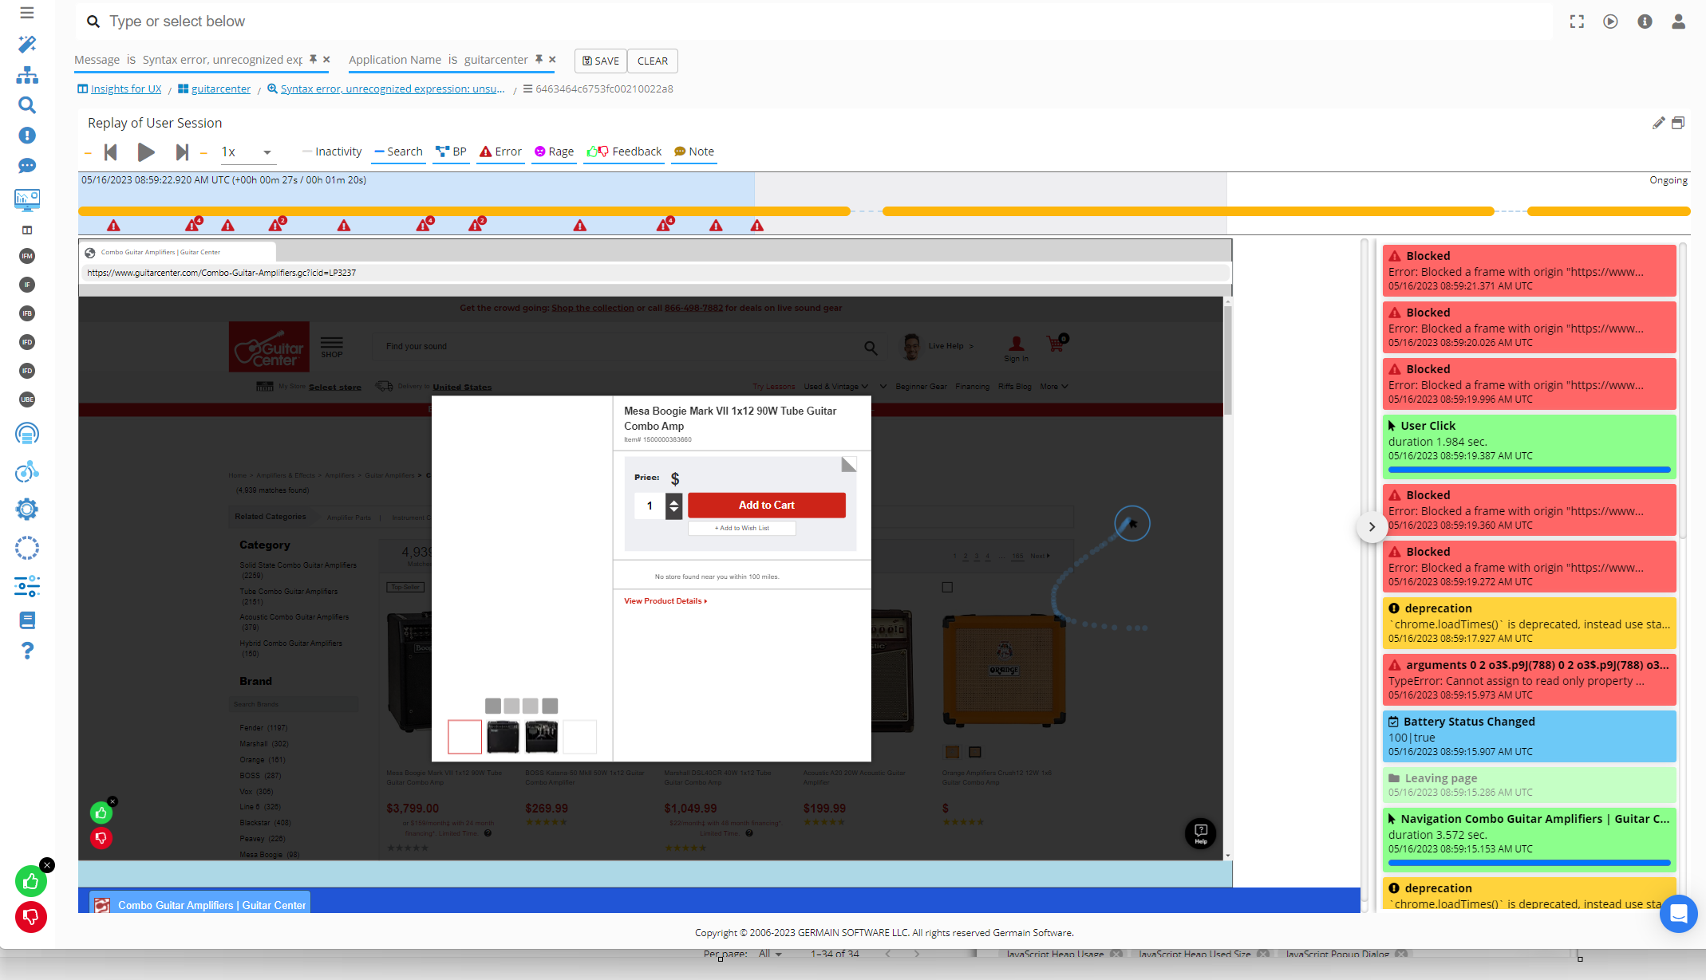Open the chat bubble icon in sidebar
This screenshot has width=1706, height=980.
click(27, 166)
